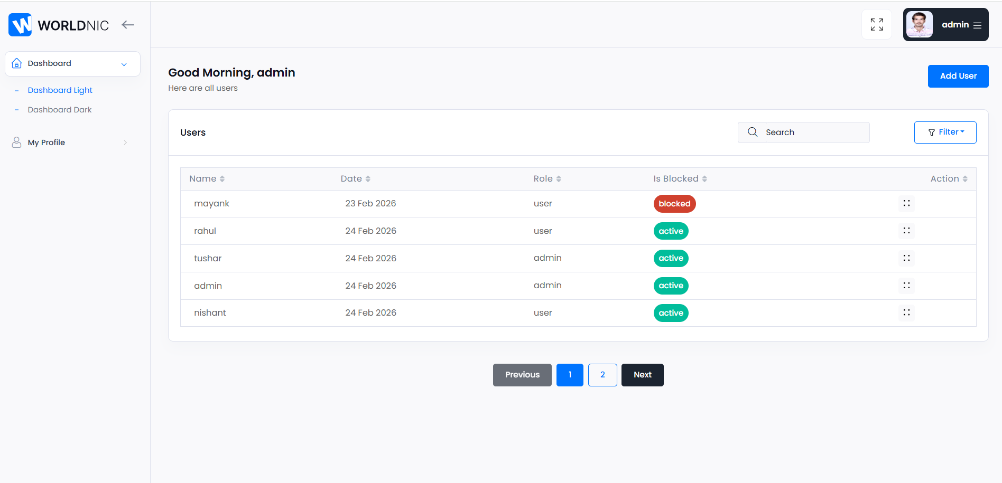Open My Profile menu item
1002x483 pixels.
47,143
